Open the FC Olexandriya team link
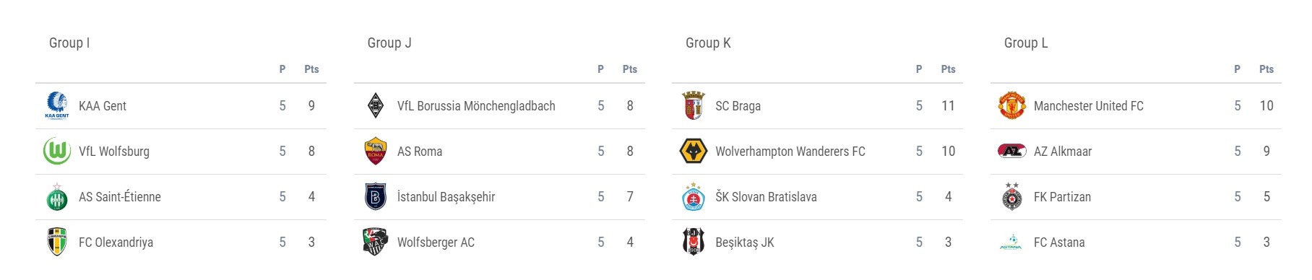 tap(116, 242)
